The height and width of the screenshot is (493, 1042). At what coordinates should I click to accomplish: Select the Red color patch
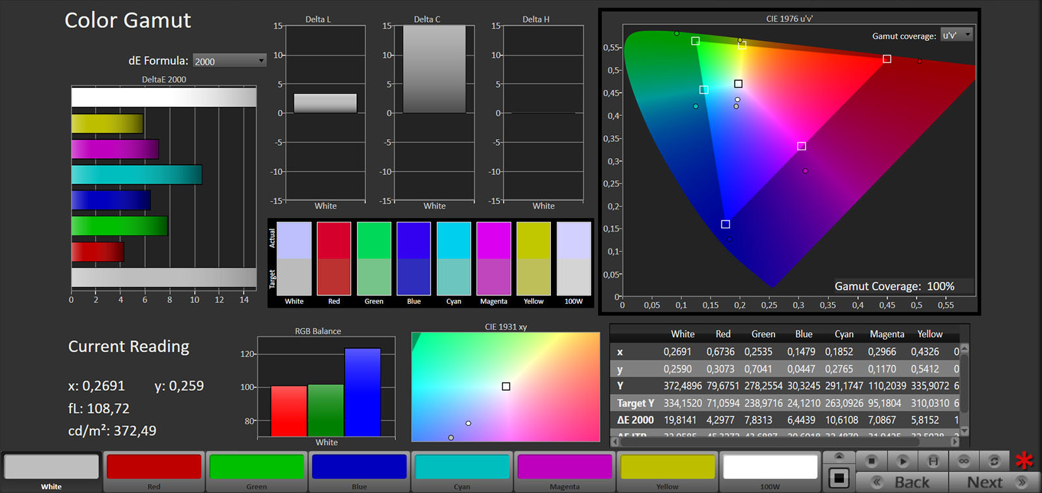pos(154,467)
